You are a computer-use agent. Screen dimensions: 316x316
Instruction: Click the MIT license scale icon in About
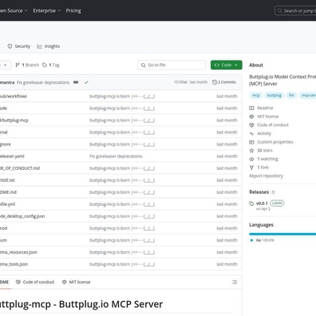point(251,117)
